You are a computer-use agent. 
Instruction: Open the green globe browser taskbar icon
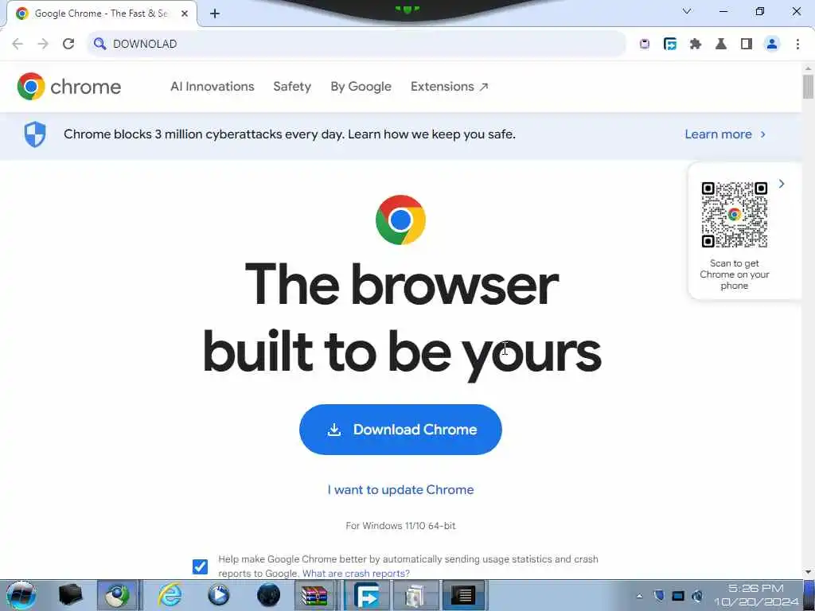click(x=118, y=595)
